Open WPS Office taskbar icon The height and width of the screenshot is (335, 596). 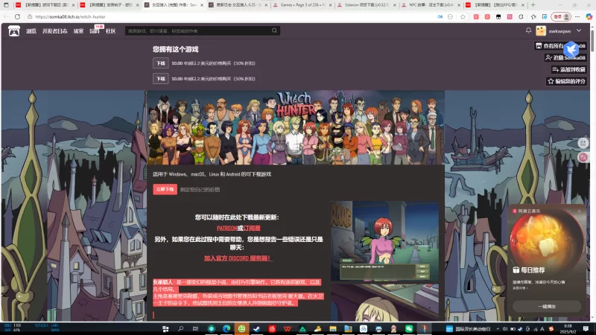coord(288,329)
